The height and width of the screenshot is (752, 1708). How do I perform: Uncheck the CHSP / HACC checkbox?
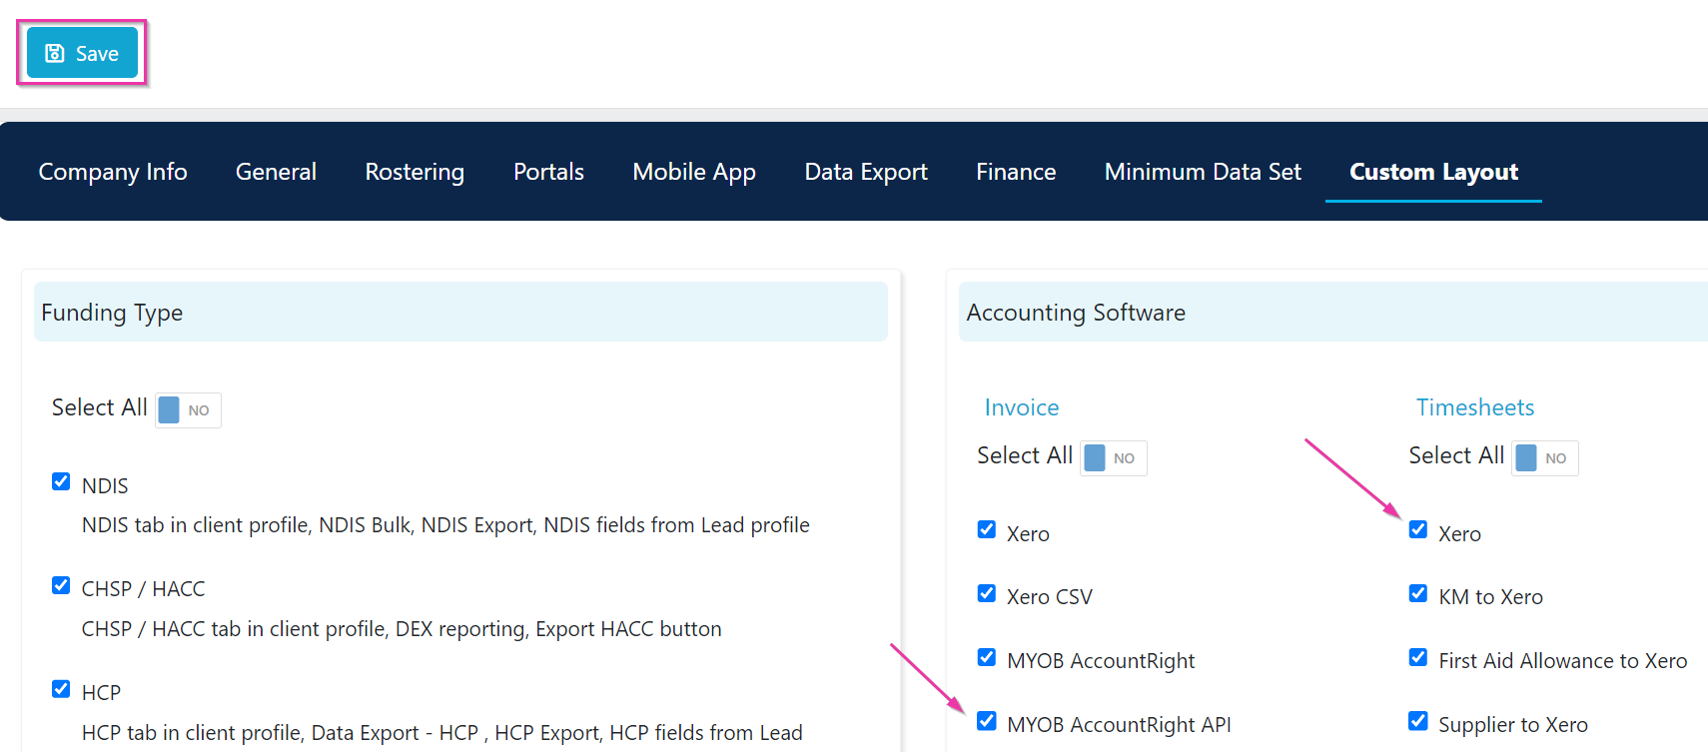(x=61, y=585)
